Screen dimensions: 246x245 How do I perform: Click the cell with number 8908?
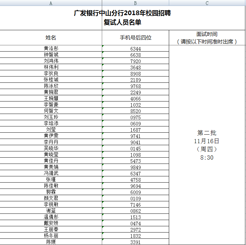[135, 74]
